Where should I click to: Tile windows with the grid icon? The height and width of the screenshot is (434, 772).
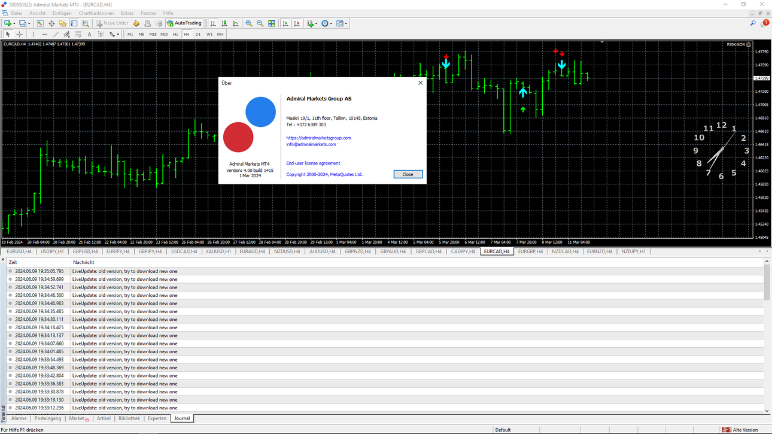[x=272, y=23]
